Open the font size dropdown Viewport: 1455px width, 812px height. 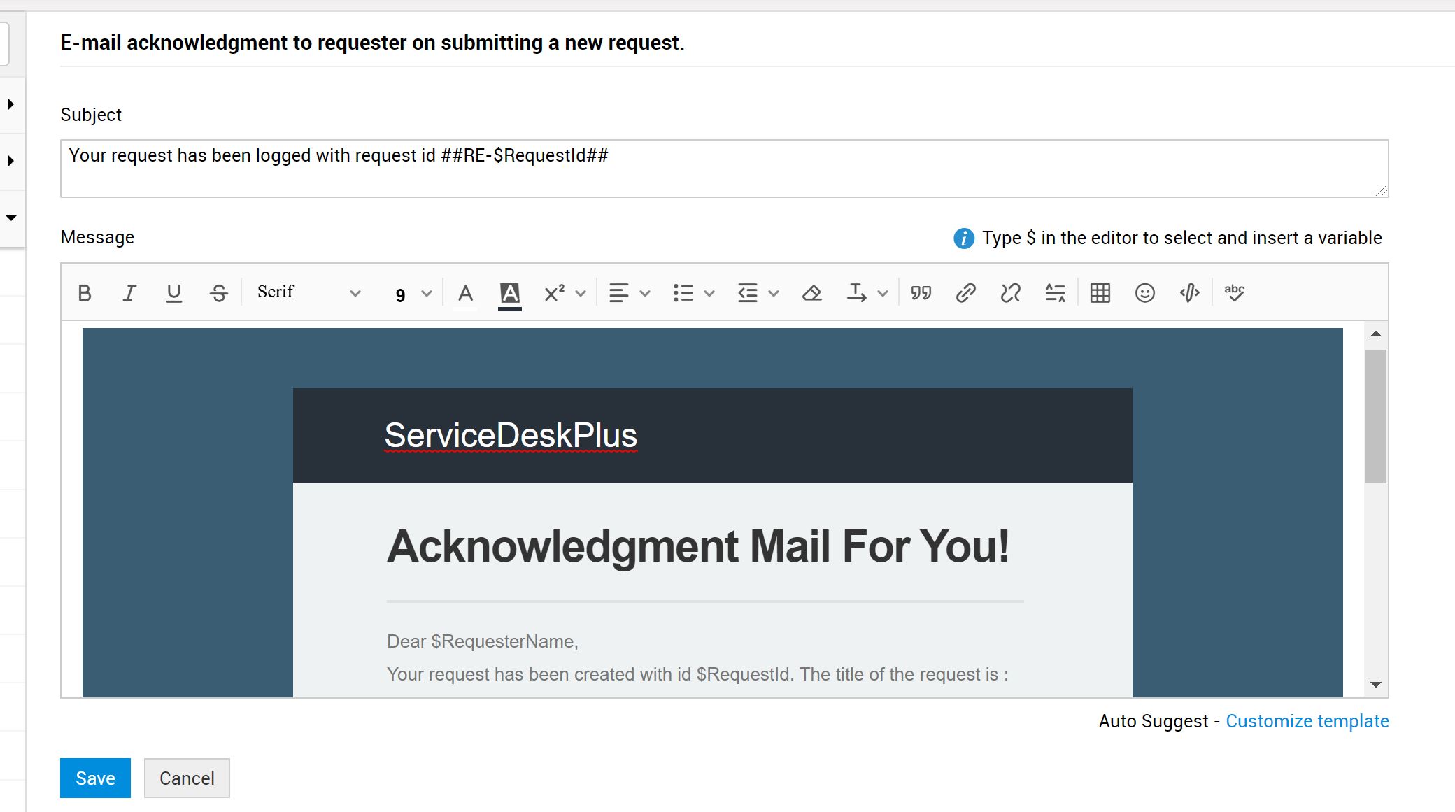point(413,294)
